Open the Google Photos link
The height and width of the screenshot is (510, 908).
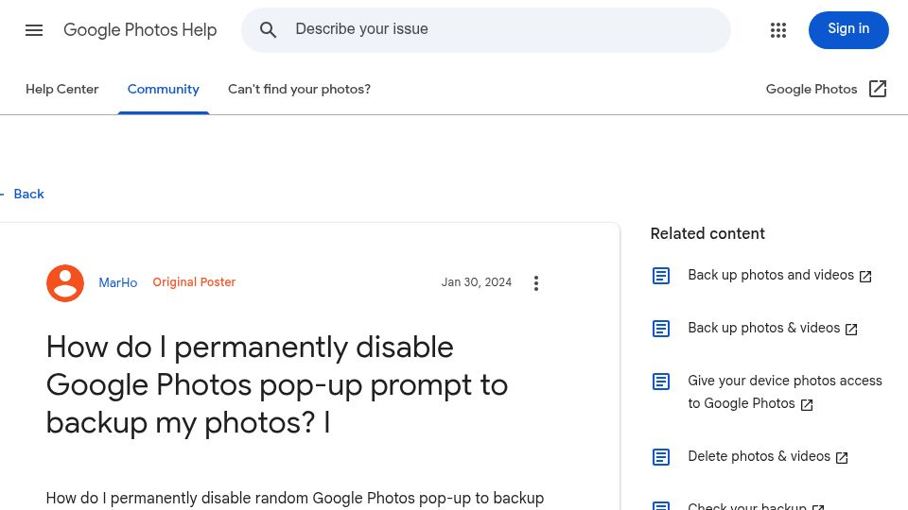(x=812, y=89)
